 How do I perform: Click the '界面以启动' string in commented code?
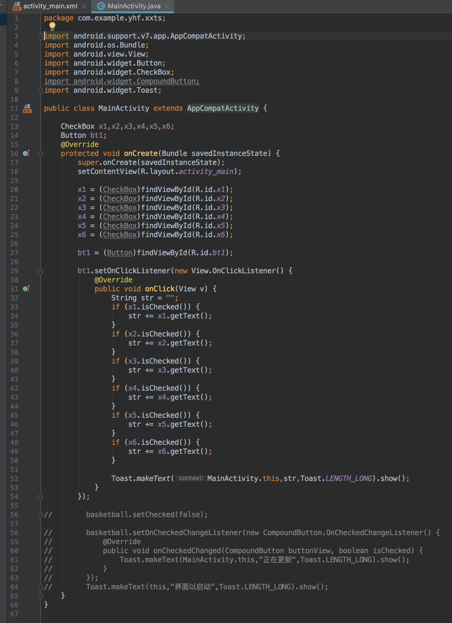[193, 587]
